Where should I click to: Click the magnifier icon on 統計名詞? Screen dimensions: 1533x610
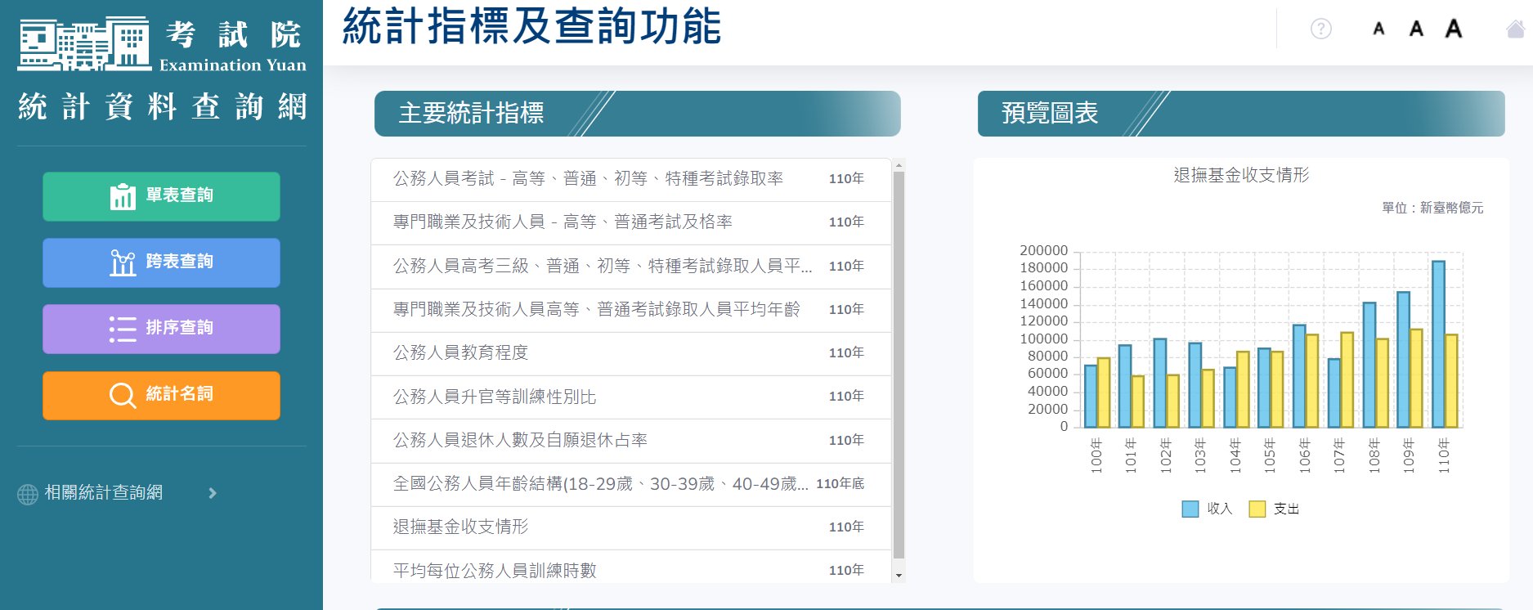pyautogui.click(x=123, y=395)
